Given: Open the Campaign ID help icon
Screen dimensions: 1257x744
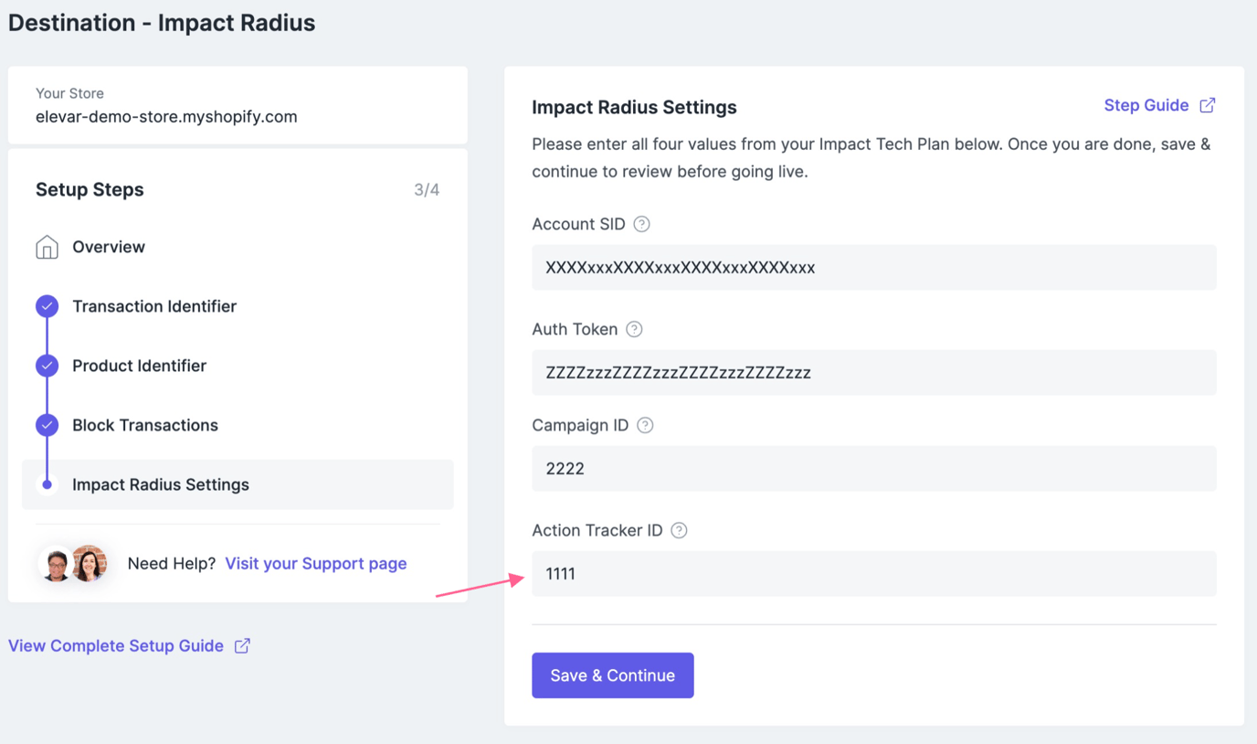Looking at the screenshot, I should [645, 424].
